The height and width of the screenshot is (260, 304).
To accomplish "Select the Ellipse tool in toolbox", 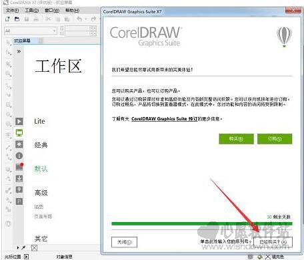I will [9, 114].
